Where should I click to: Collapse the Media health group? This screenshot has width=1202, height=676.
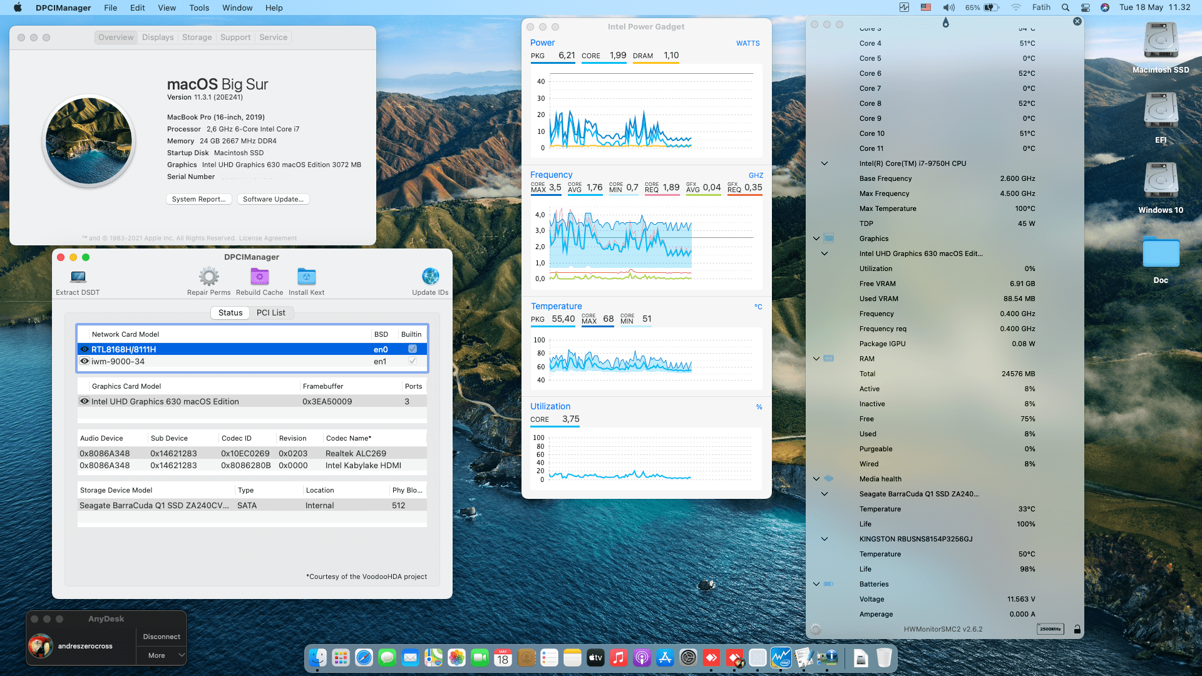point(816,479)
